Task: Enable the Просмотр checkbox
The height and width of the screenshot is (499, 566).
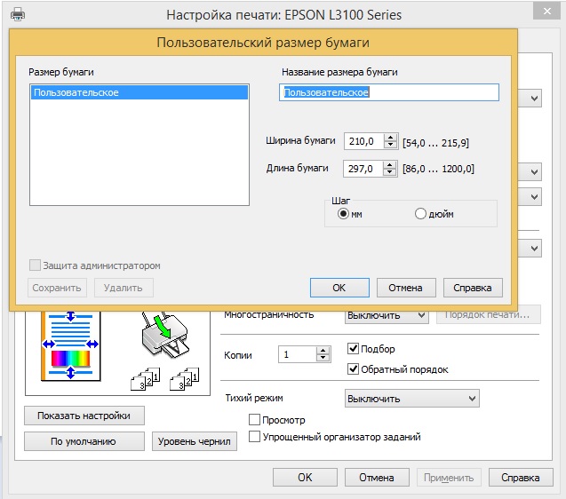Action: pos(254,420)
